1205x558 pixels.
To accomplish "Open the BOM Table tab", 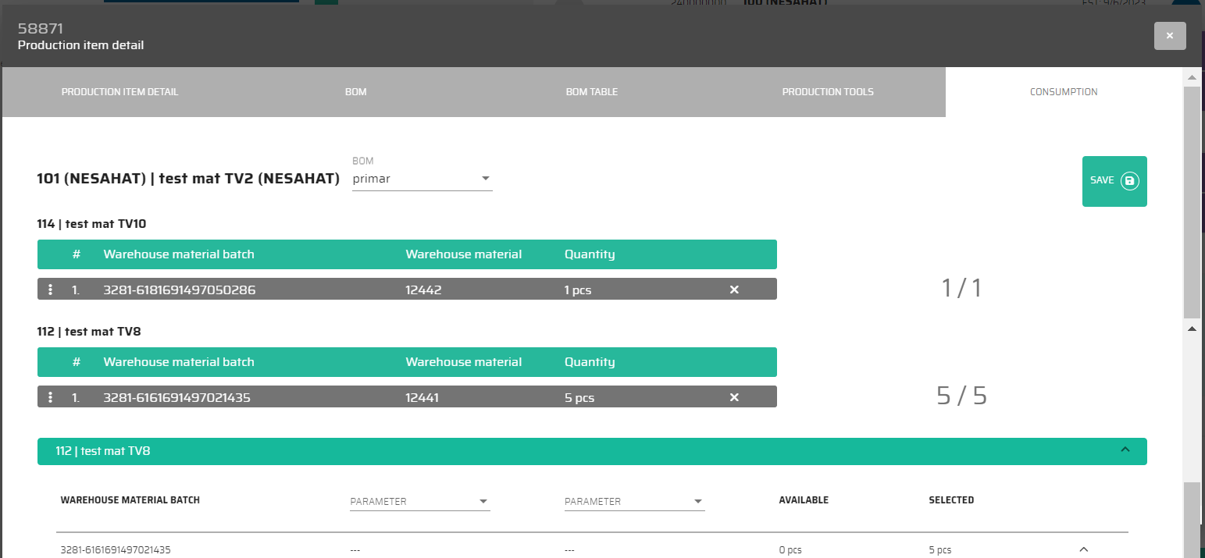I will 592,92.
